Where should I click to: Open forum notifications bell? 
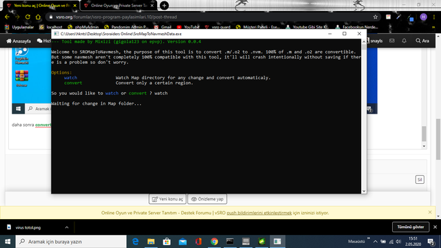tap(404, 41)
